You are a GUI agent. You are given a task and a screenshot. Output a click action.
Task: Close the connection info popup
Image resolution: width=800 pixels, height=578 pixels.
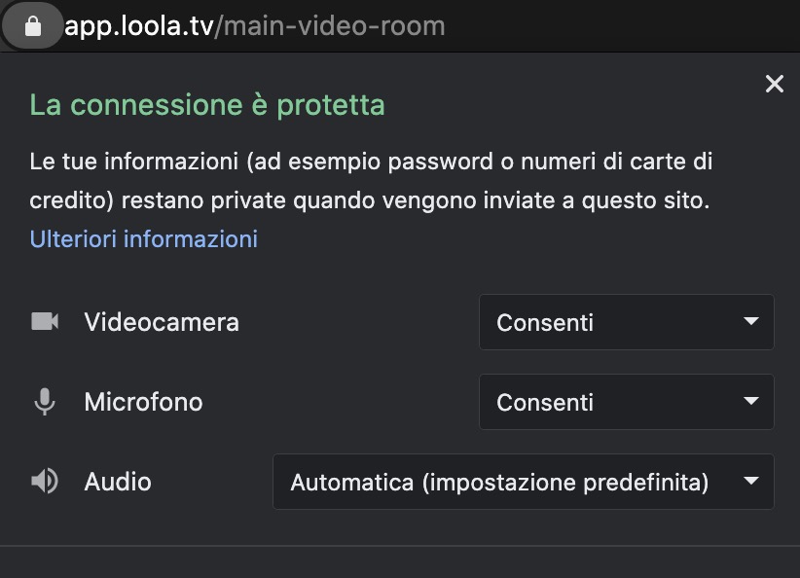tap(774, 85)
